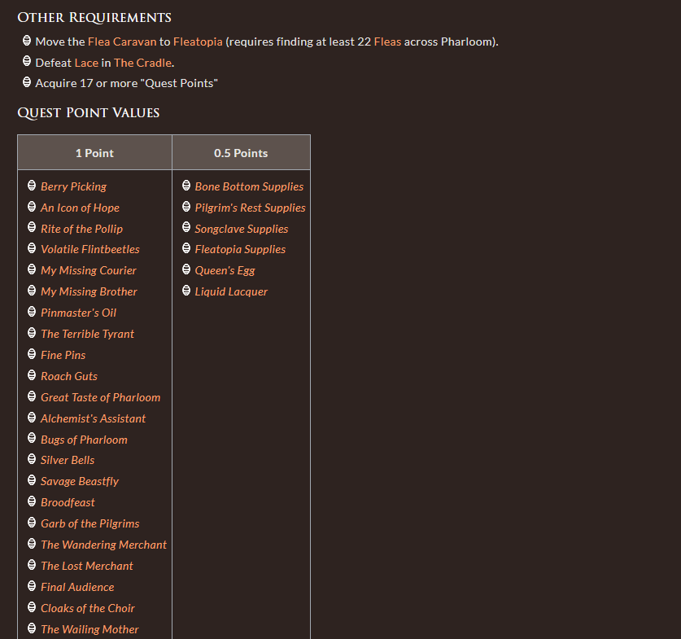Click bullet icon beside Move the Flea Caravan
The image size is (681, 639).
coord(27,41)
